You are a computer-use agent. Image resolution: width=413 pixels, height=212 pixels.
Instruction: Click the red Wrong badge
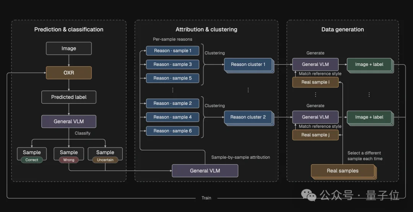[69, 160]
